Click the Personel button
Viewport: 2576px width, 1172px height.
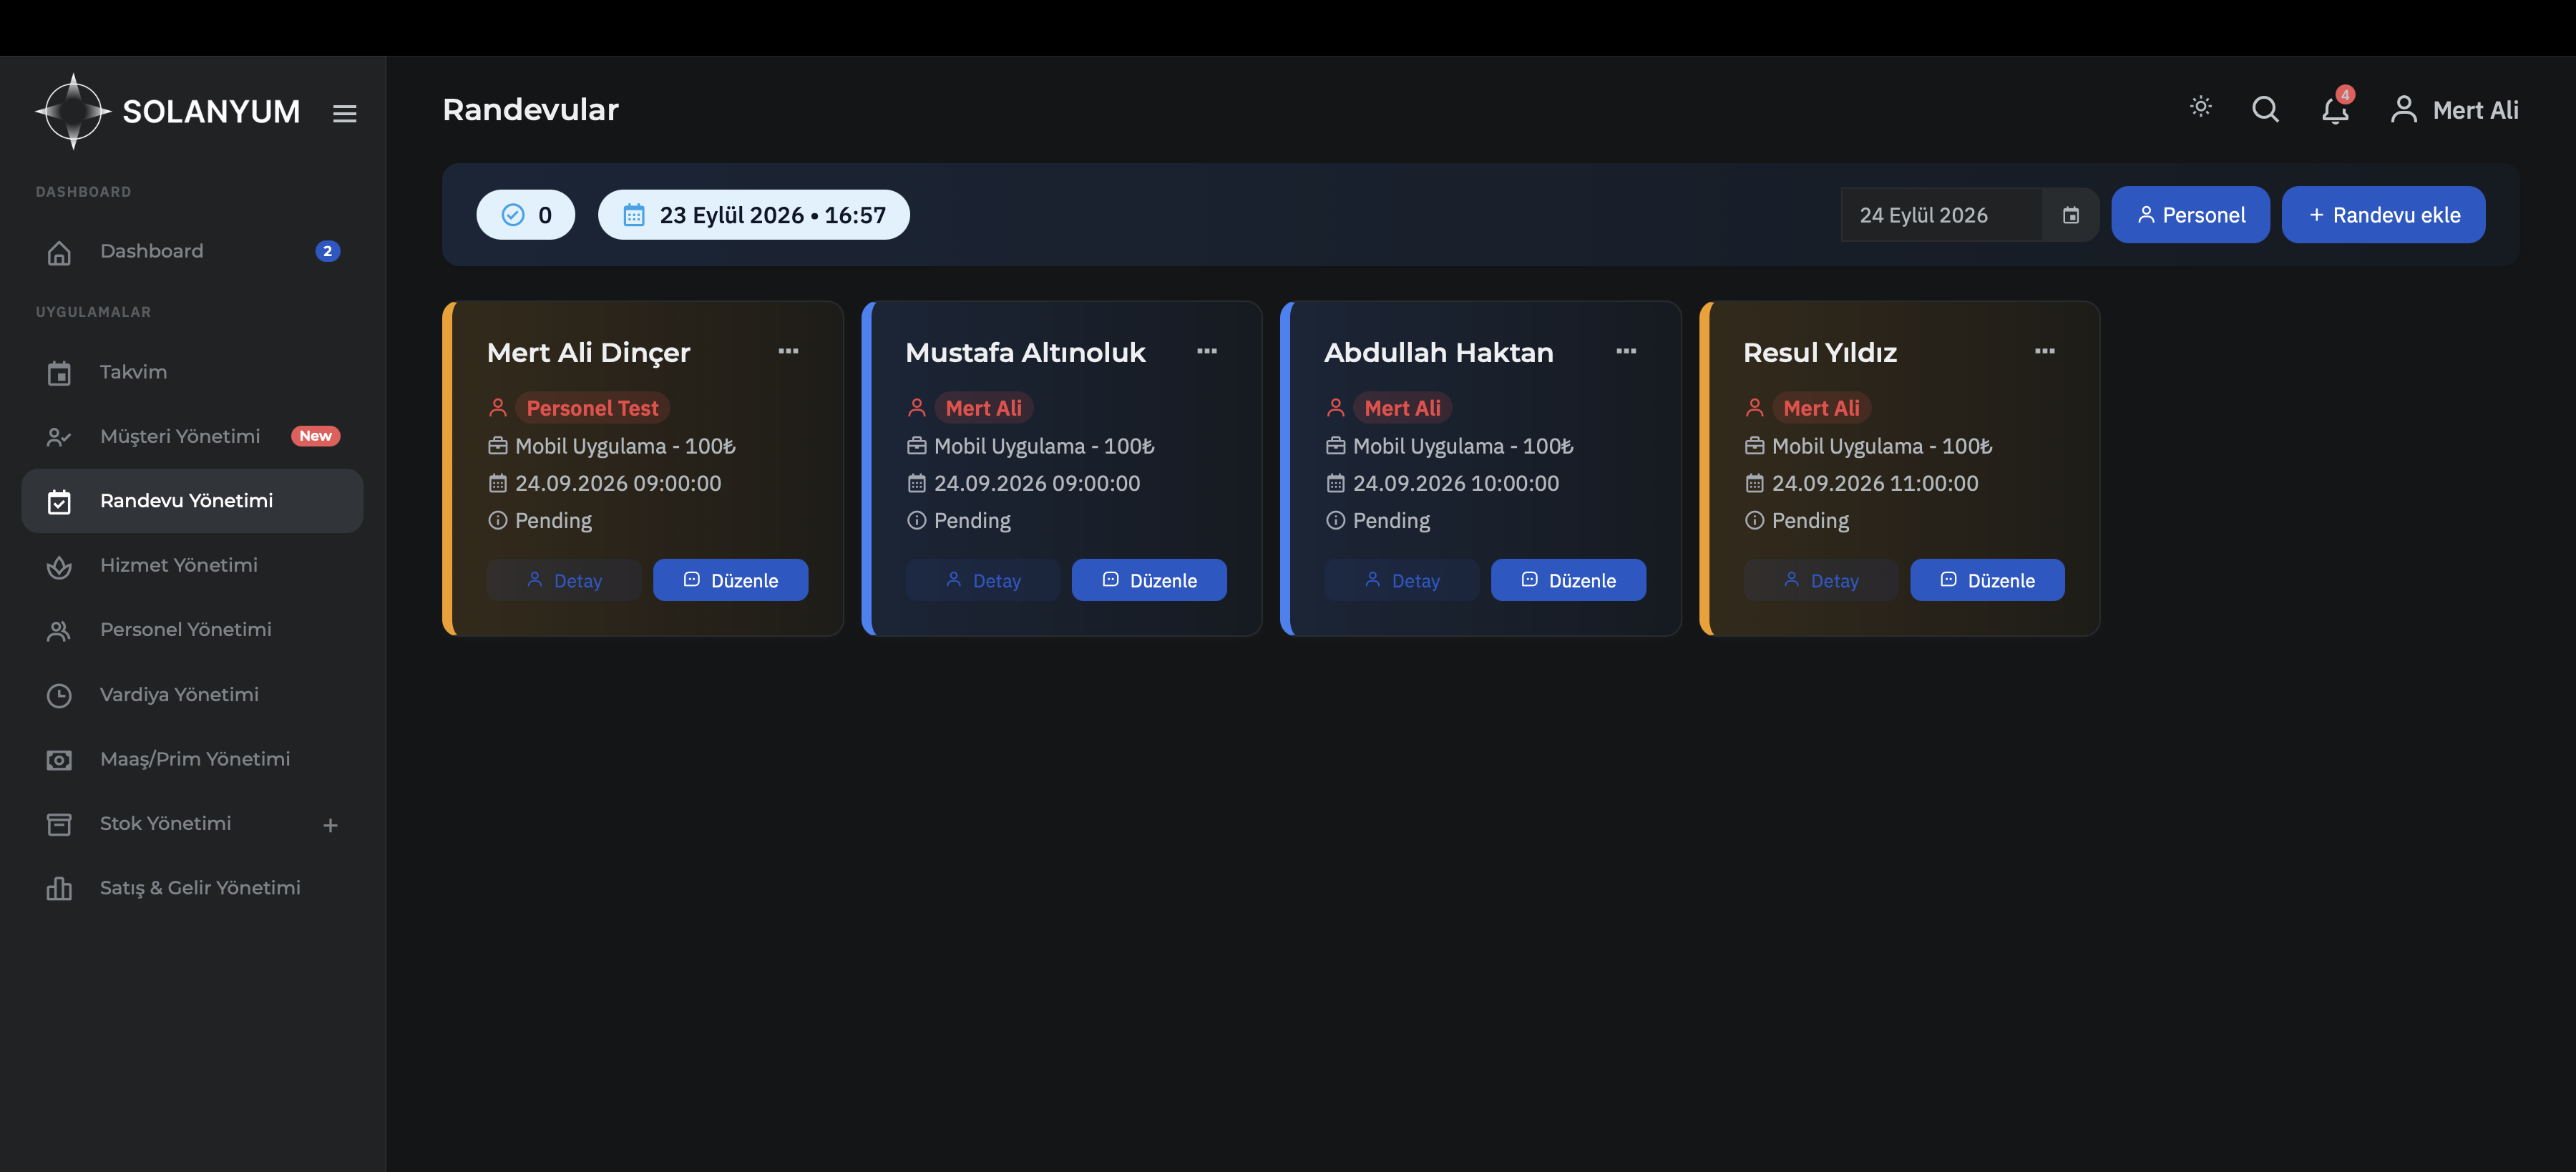[x=2190, y=215]
